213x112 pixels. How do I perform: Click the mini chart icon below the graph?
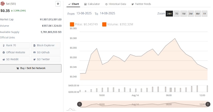(x=71, y=109)
